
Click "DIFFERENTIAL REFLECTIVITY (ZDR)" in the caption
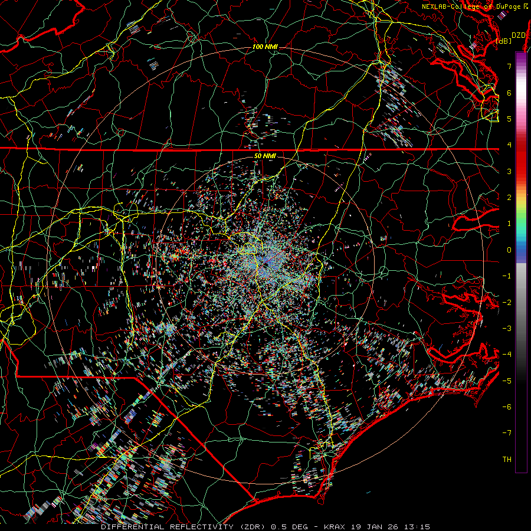click(x=184, y=527)
